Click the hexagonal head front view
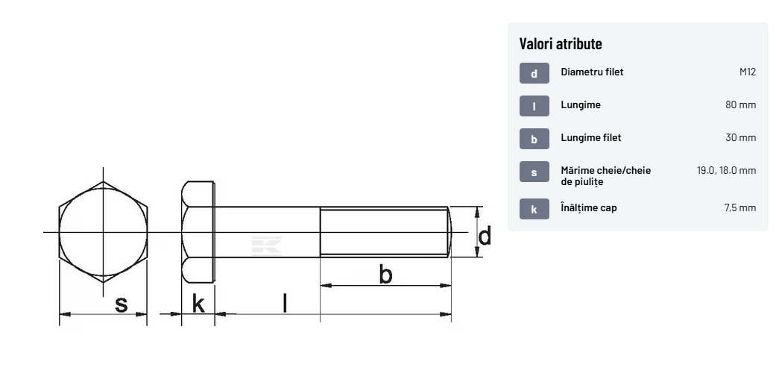The image size is (776, 391). point(103,231)
